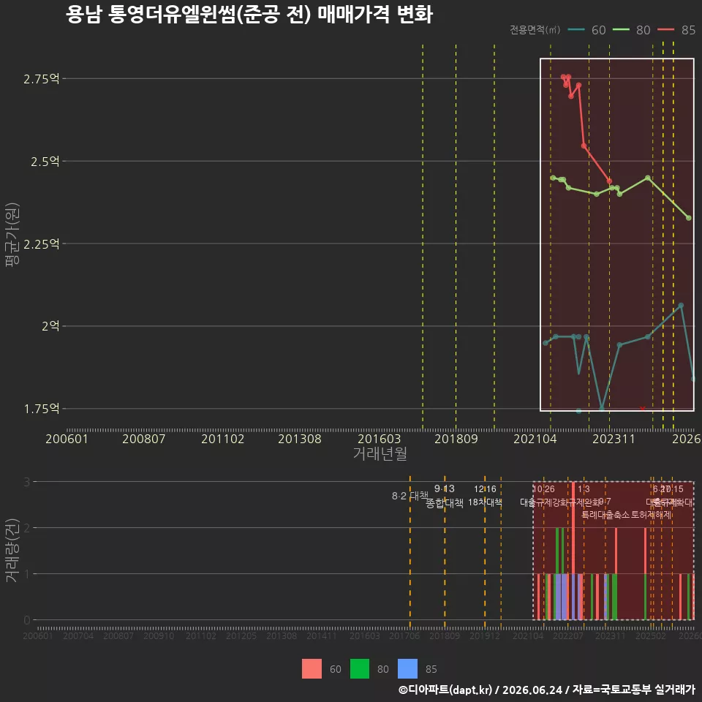Click the blue 85 swatch in bottom legend
The width and height of the screenshot is (702, 702).
click(x=407, y=669)
